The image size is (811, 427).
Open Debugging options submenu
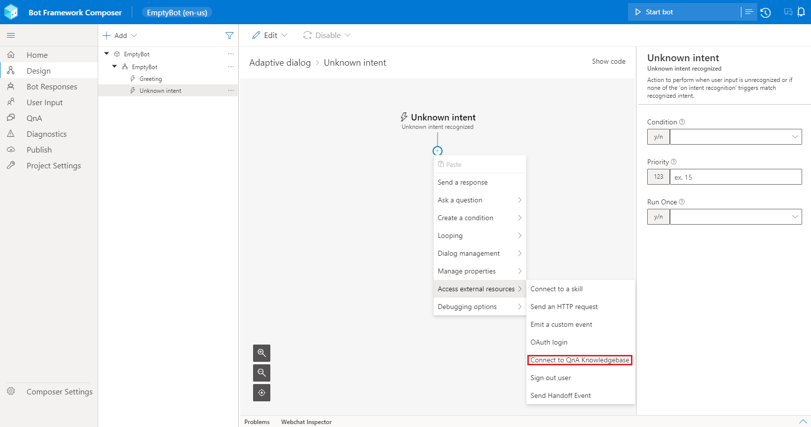click(x=480, y=307)
